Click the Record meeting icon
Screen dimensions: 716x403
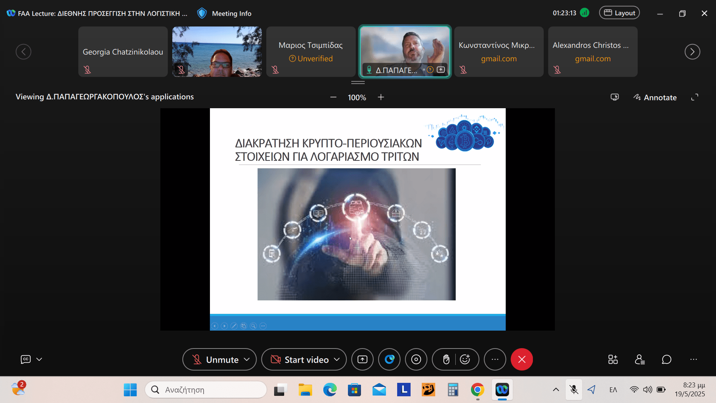416,359
